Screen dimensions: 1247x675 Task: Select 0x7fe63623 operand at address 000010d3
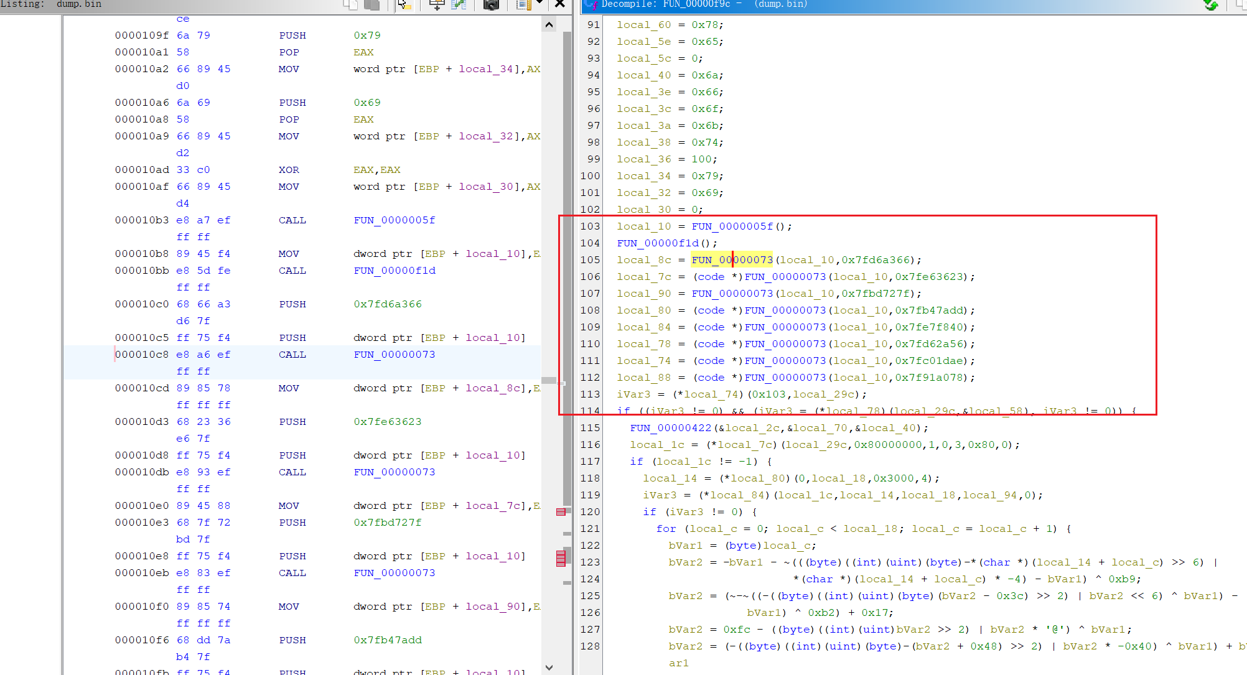tap(388, 422)
